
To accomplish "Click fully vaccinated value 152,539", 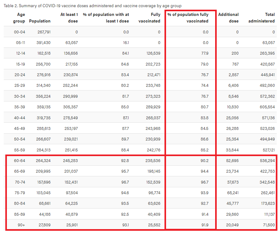I will [153, 182].
